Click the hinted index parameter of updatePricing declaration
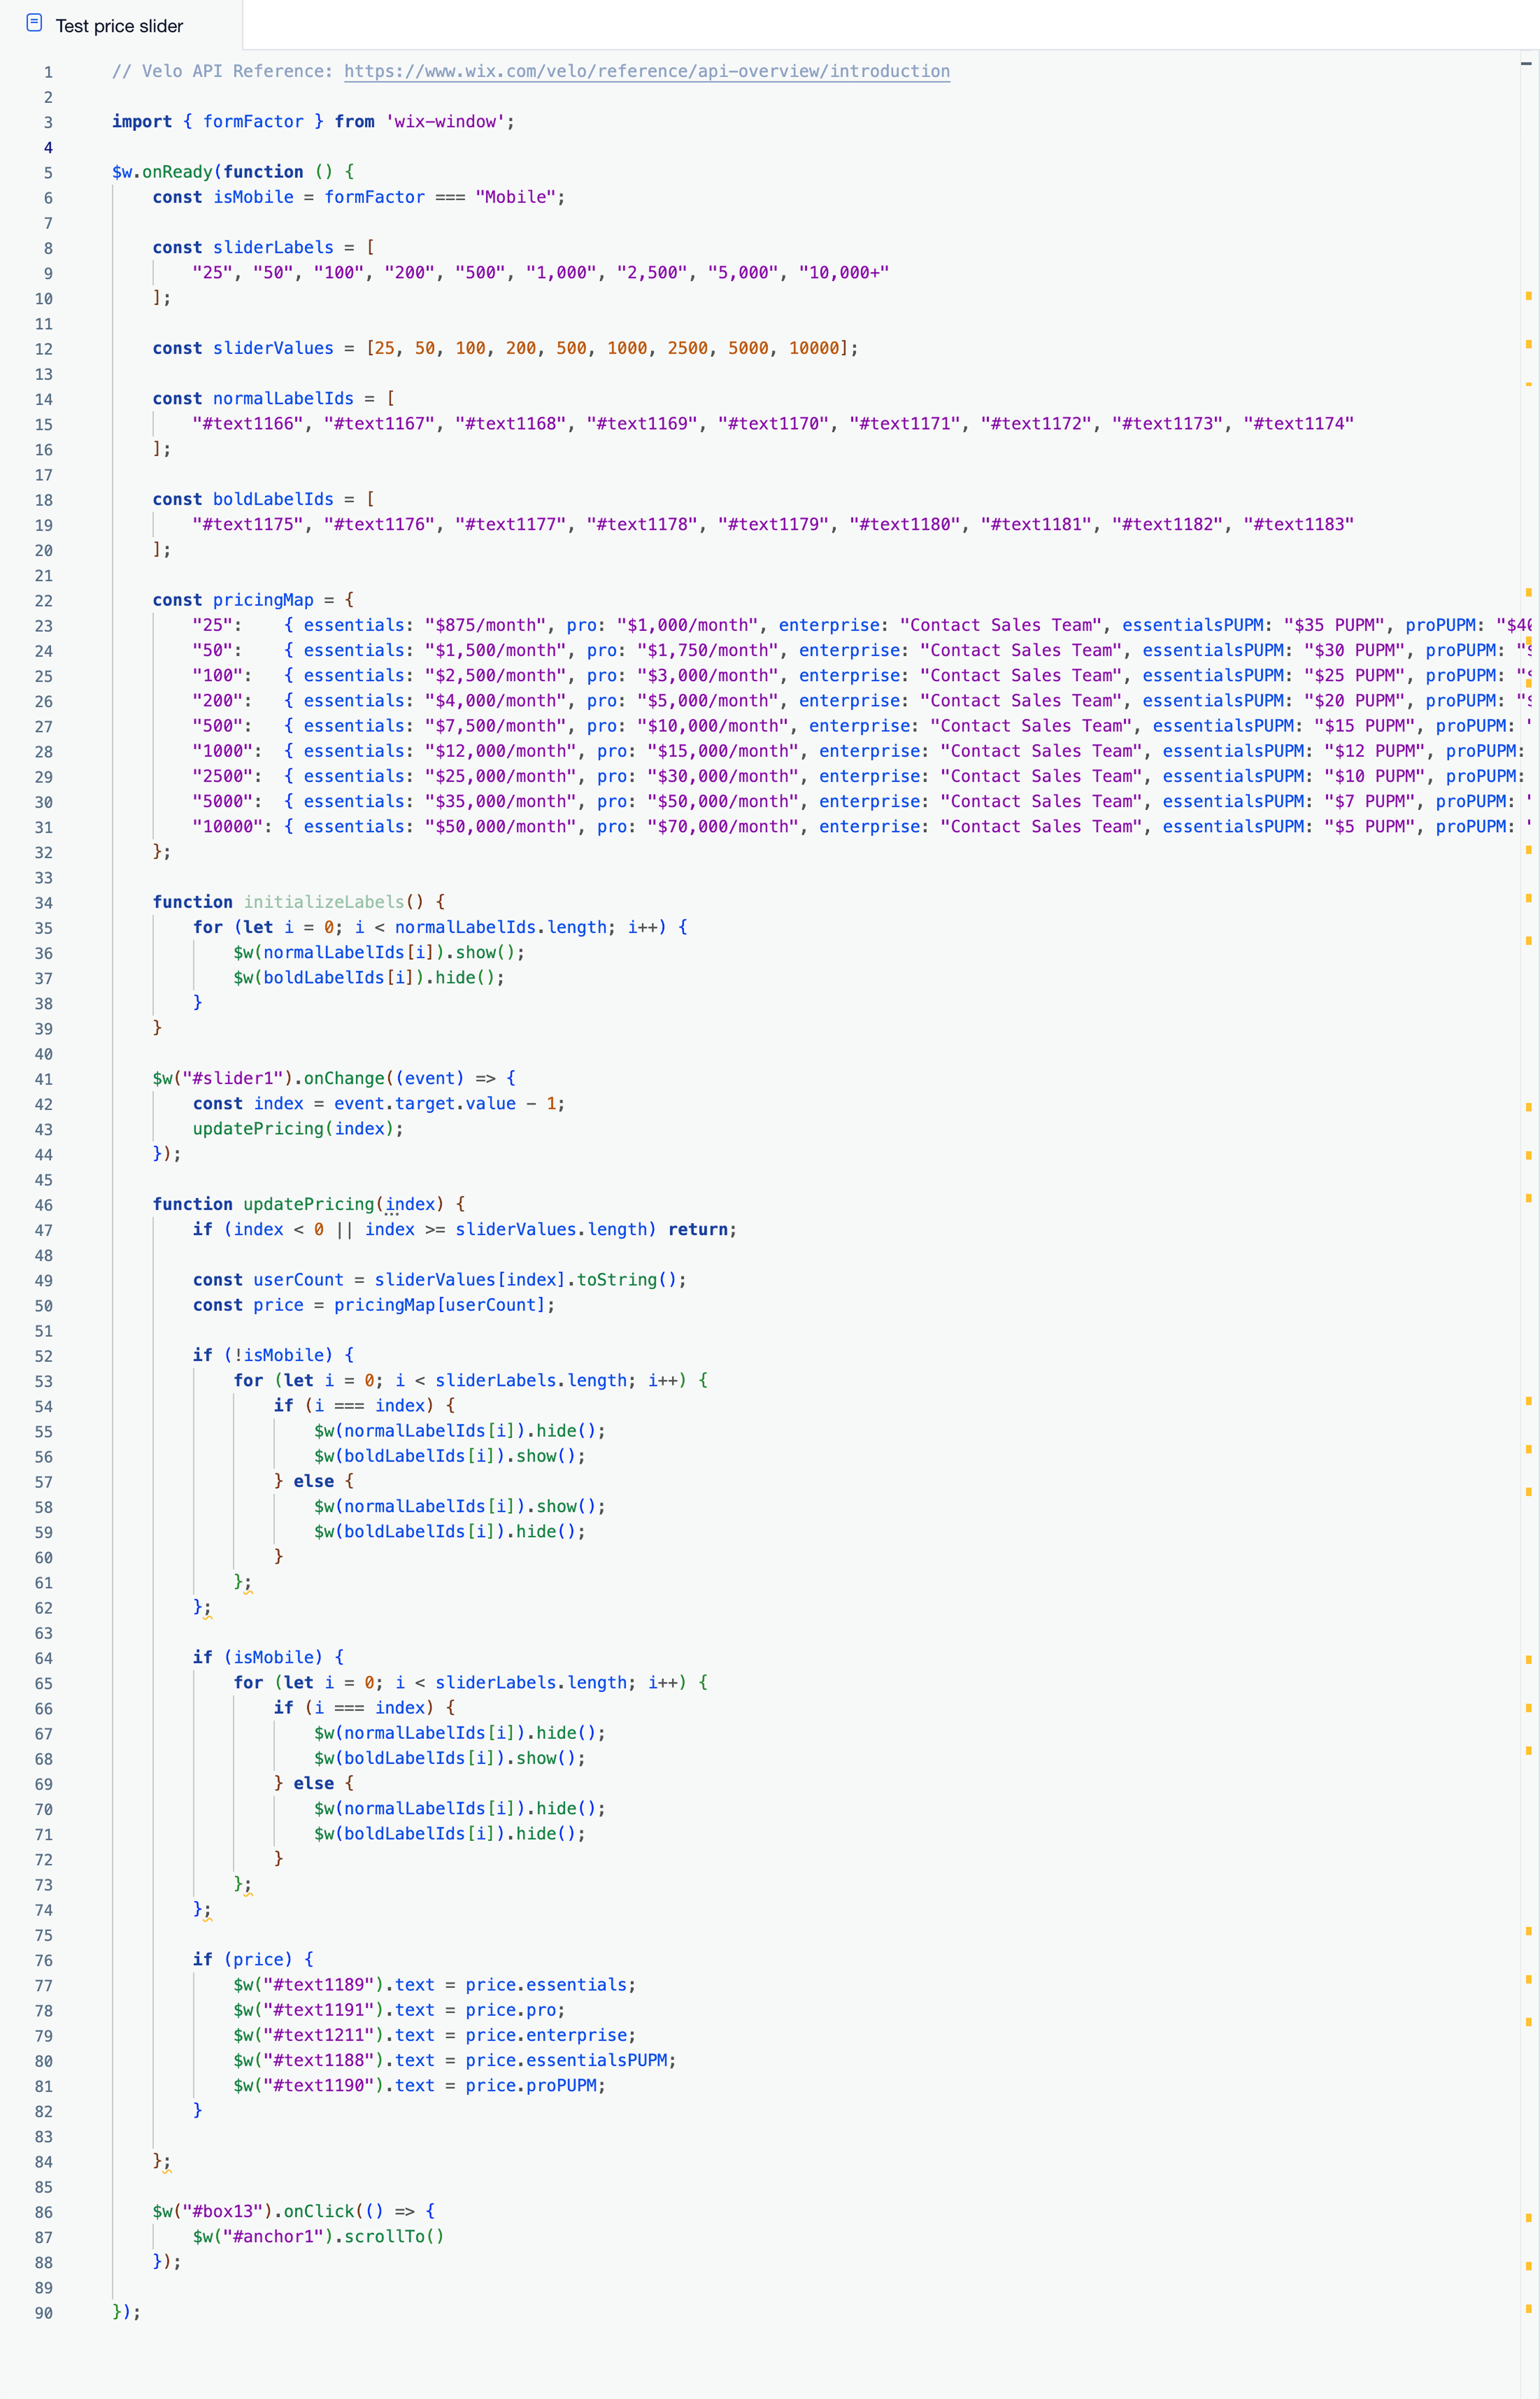This screenshot has height=2399, width=1540. (410, 1204)
